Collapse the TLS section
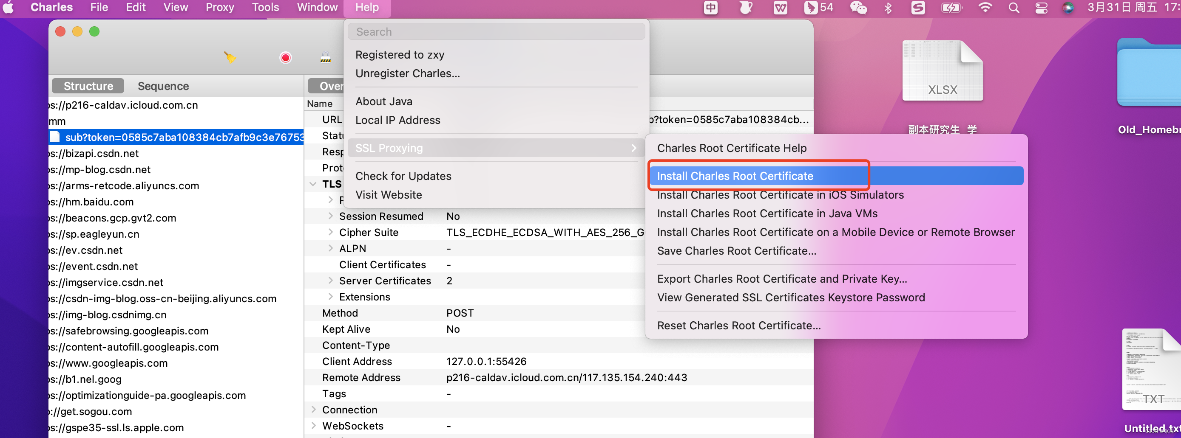Viewport: 1181px width, 438px height. pos(313,184)
